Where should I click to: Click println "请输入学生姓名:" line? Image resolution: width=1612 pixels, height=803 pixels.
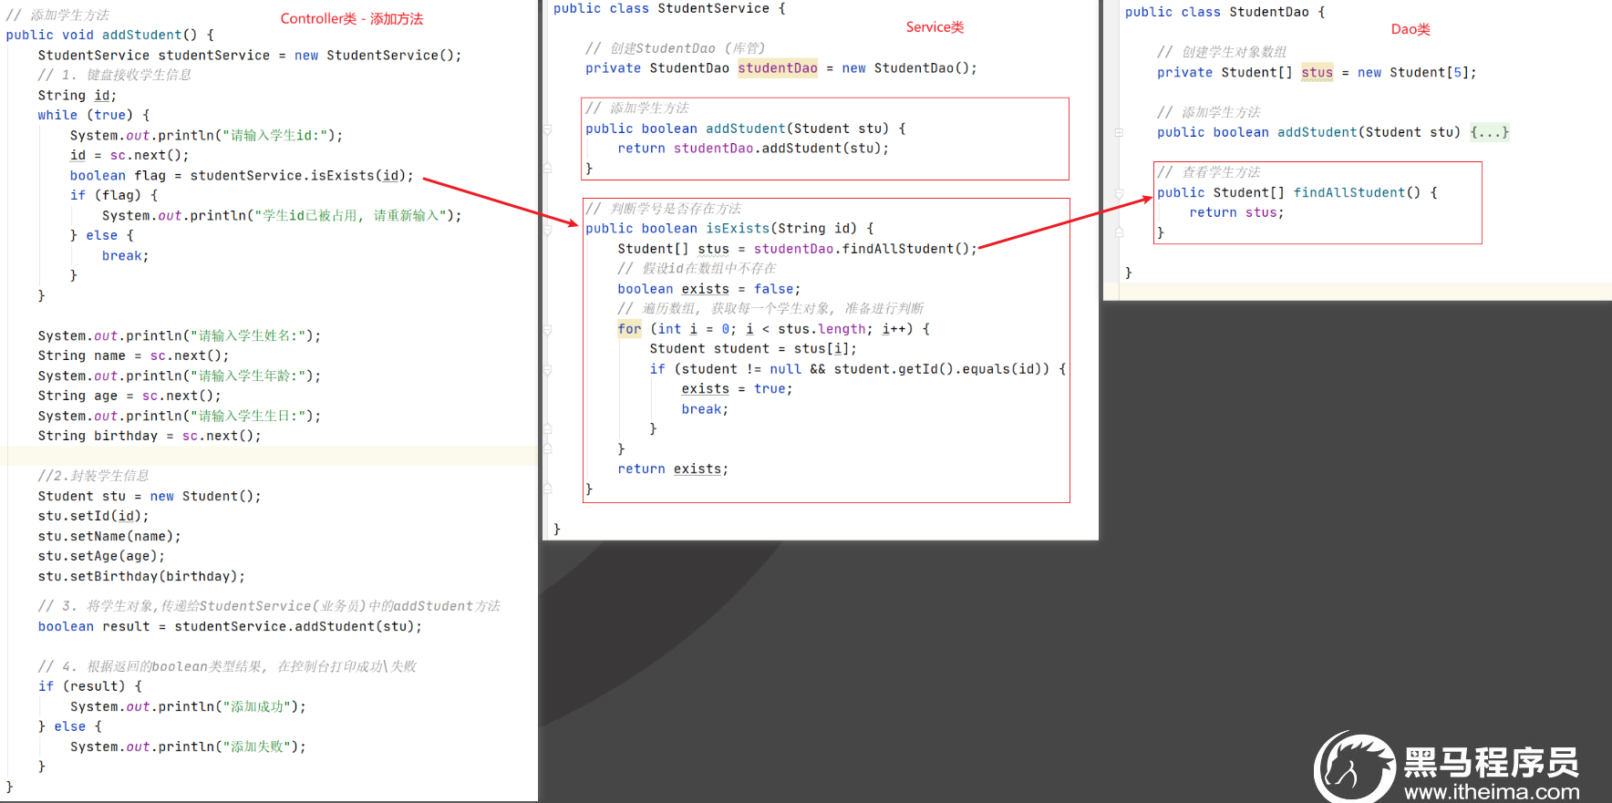click(x=180, y=336)
